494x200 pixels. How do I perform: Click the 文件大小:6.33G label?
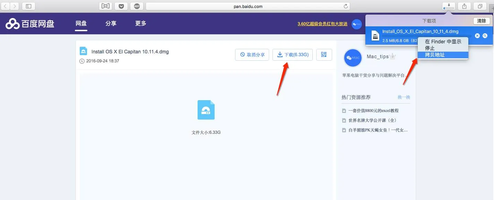click(206, 132)
